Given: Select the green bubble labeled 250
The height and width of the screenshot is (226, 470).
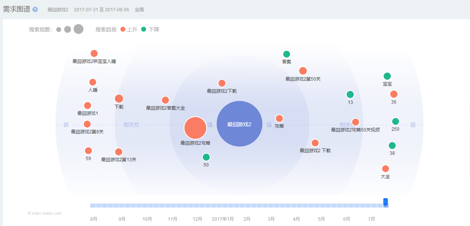Looking at the screenshot, I should 396,121.
